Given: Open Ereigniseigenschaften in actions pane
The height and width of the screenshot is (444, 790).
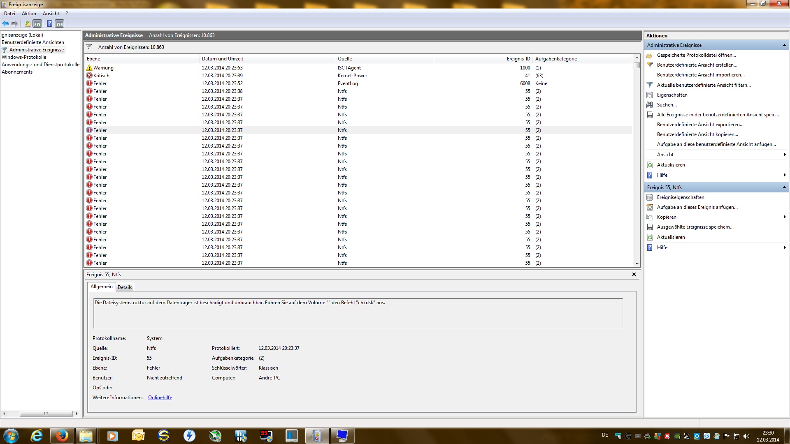Looking at the screenshot, I should [x=680, y=197].
